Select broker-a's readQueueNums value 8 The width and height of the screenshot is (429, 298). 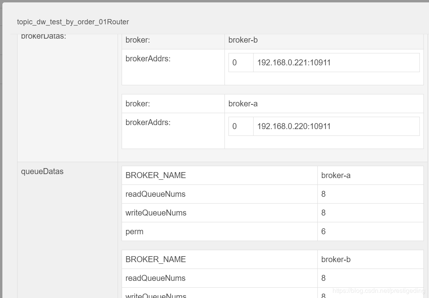[323, 194]
